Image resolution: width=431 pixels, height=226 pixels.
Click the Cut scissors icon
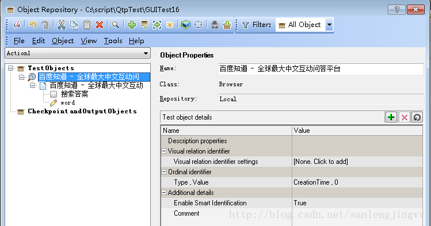[62, 25]
